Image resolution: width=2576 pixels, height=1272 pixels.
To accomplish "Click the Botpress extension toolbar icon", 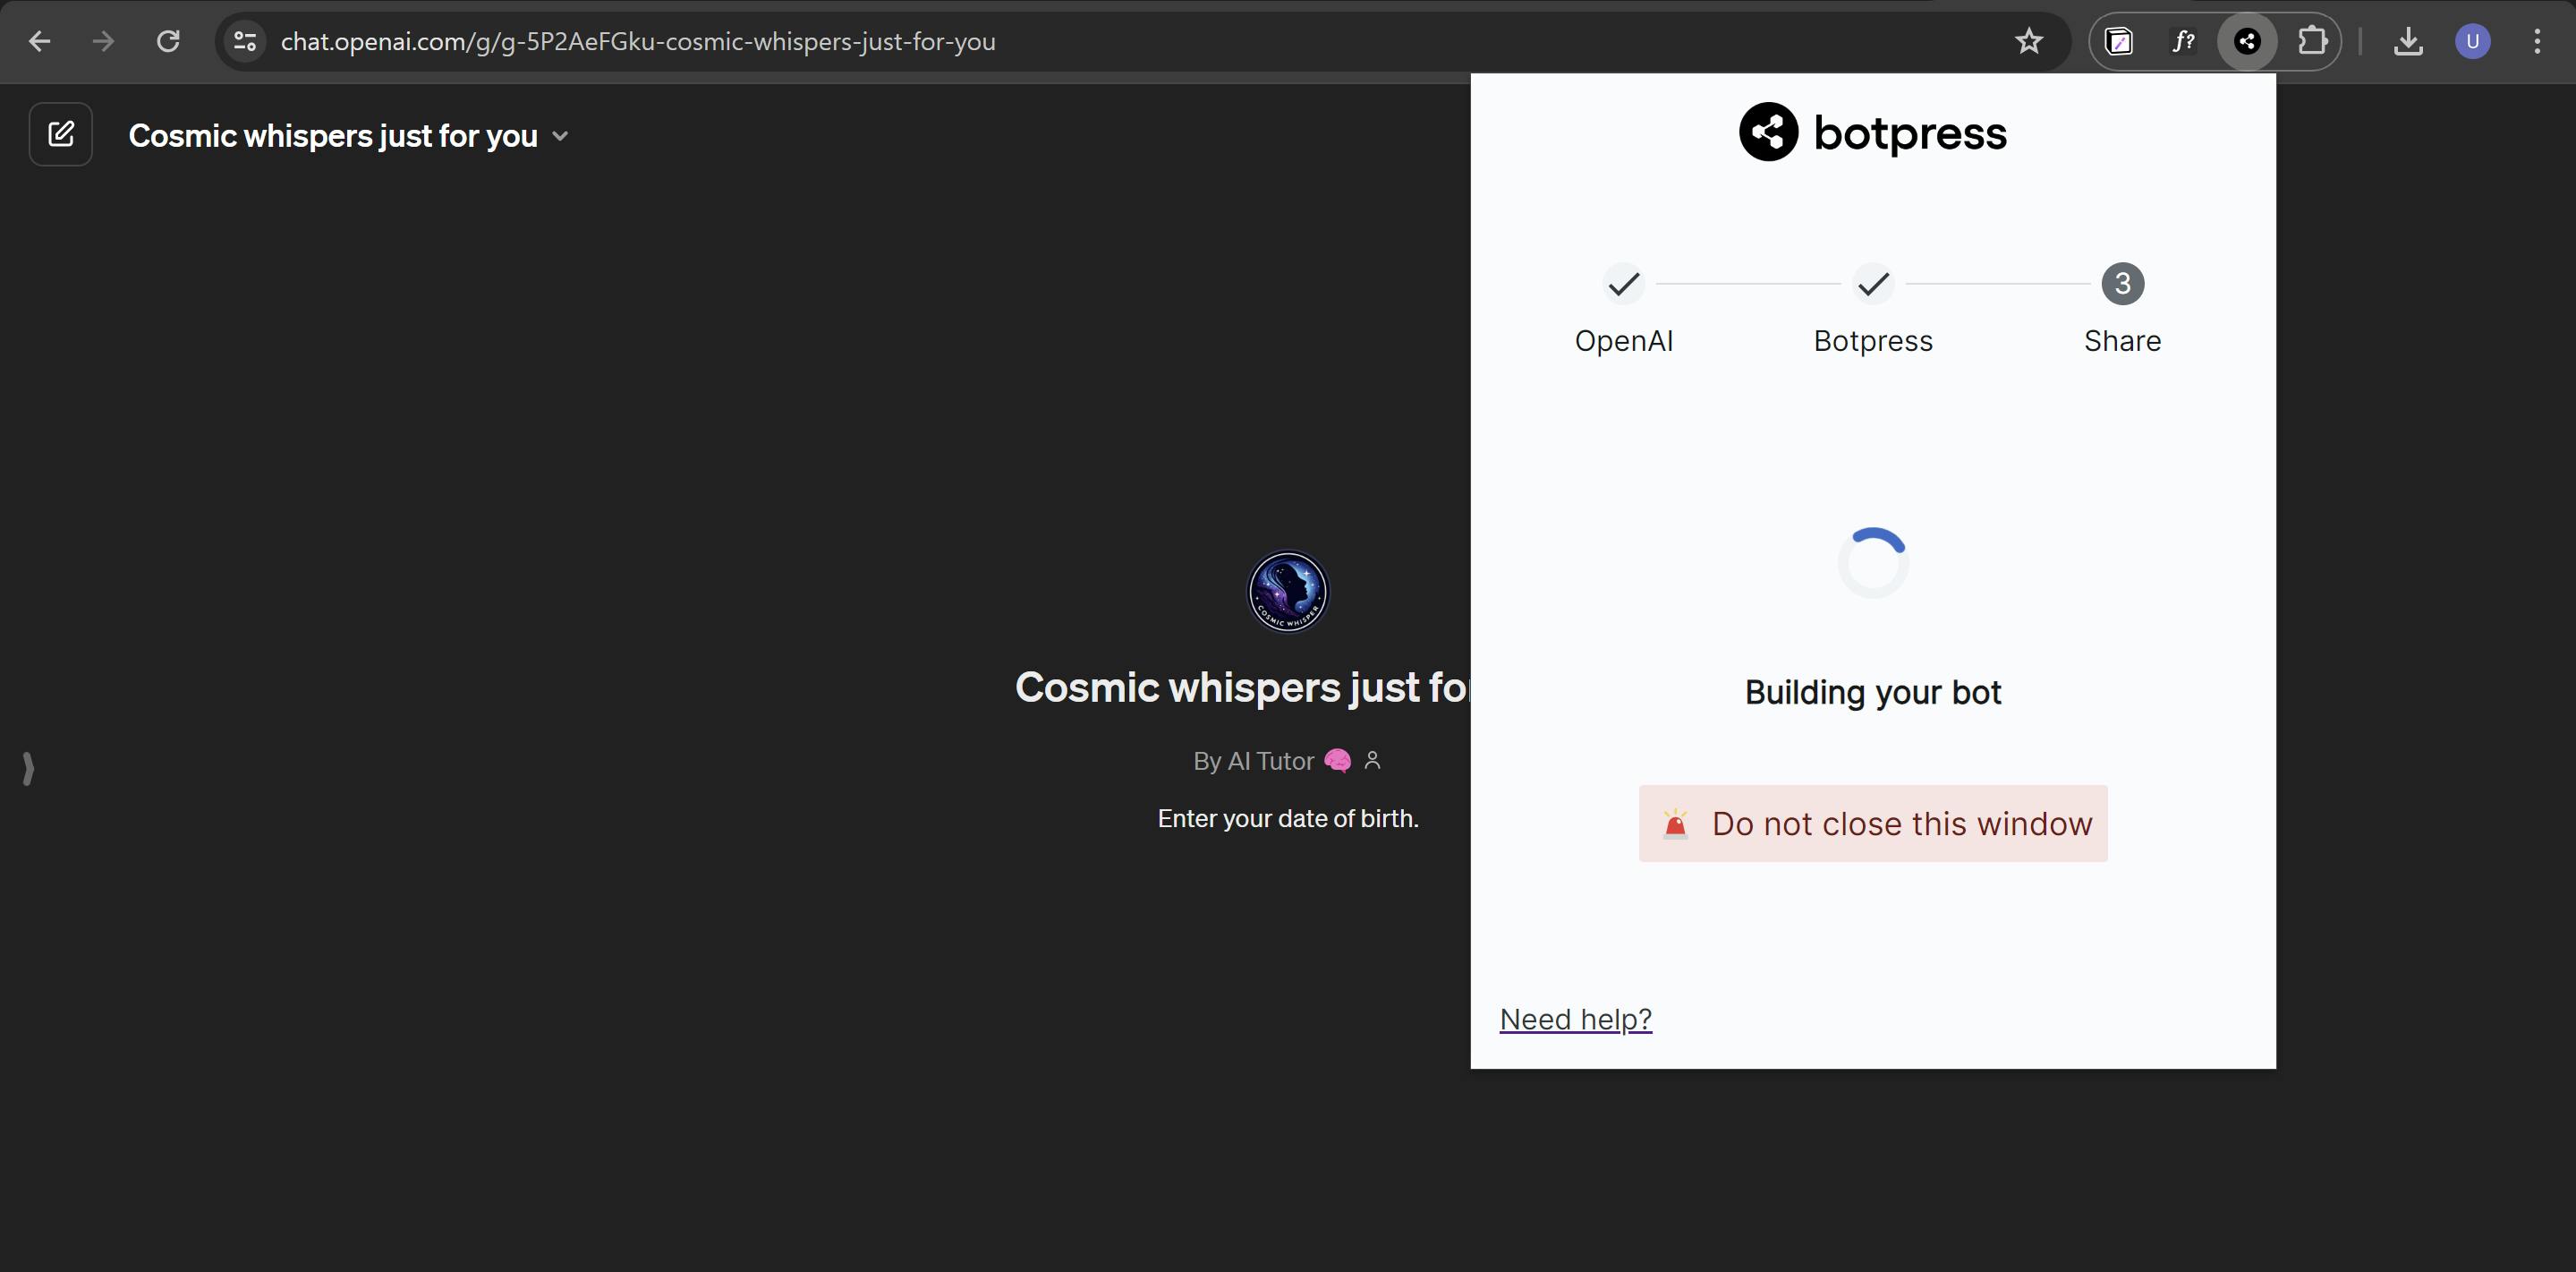I will (x=2247, y=41).
